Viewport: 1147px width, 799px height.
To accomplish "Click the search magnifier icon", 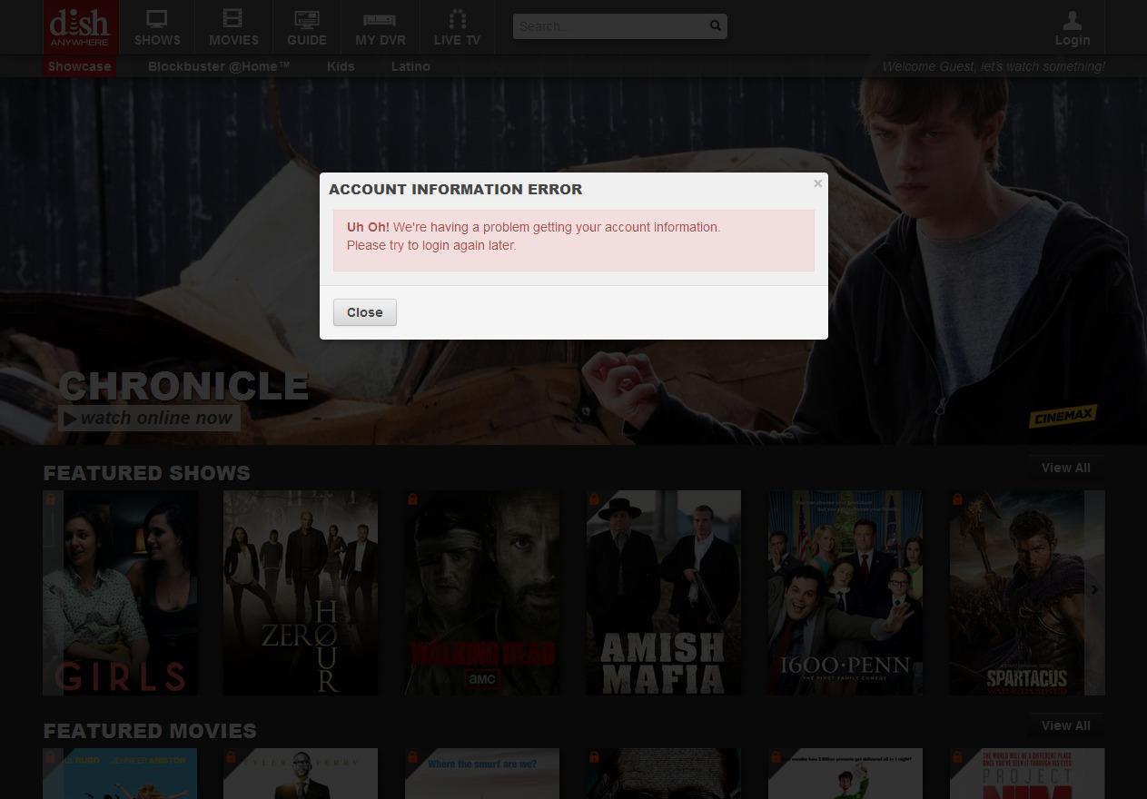I will point(716,26).
